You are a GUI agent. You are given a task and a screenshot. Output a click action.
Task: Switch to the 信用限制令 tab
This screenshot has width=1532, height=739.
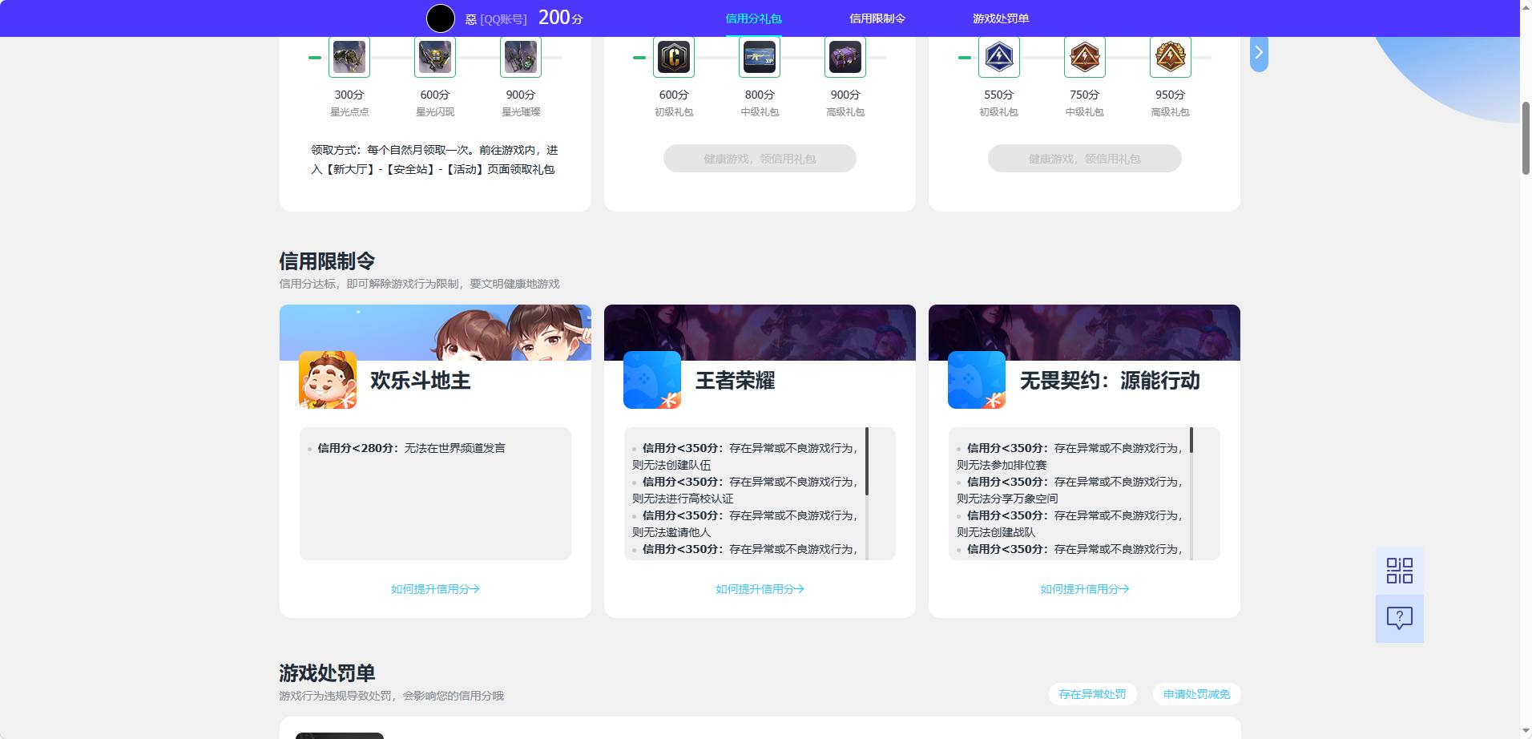[x=877, y=18]
